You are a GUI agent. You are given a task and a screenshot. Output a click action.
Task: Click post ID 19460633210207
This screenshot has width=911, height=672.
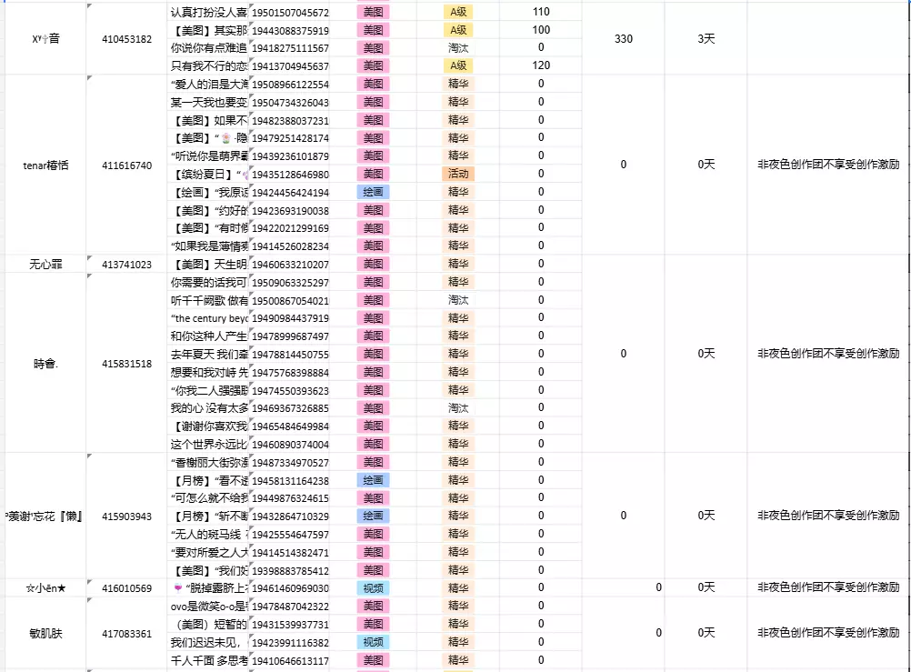(290, 265)
